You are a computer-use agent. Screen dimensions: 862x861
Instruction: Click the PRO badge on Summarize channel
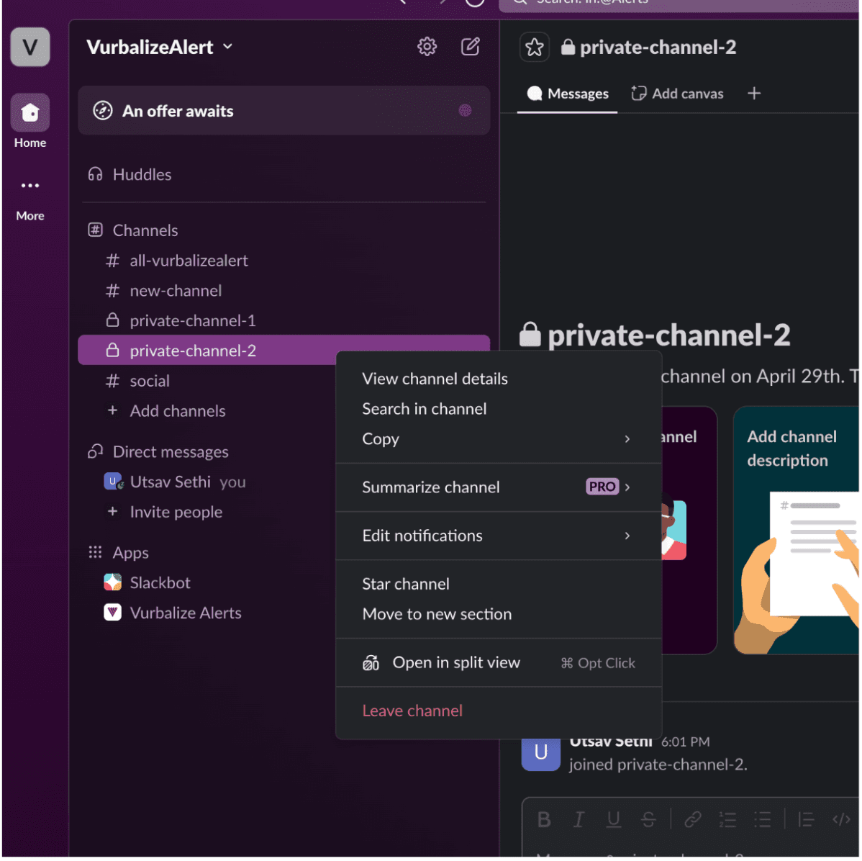point(602,487)
